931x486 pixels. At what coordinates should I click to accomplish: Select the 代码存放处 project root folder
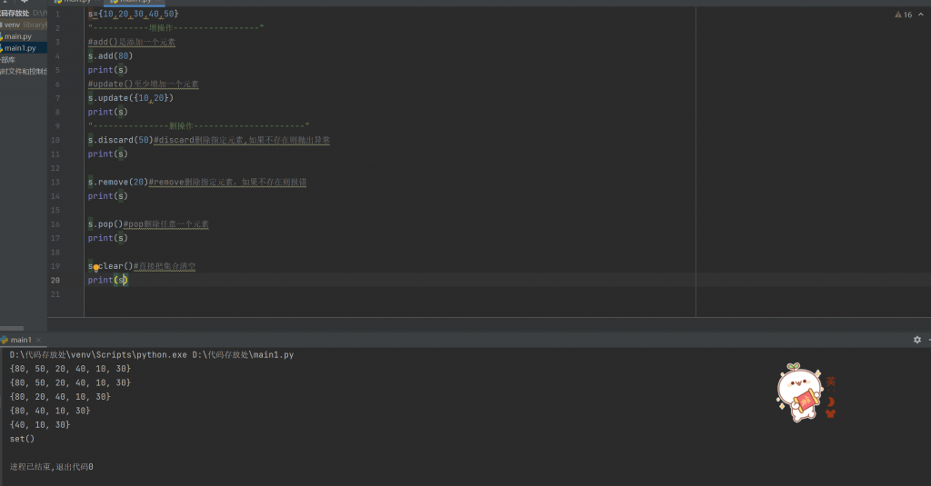pos(14,14)
